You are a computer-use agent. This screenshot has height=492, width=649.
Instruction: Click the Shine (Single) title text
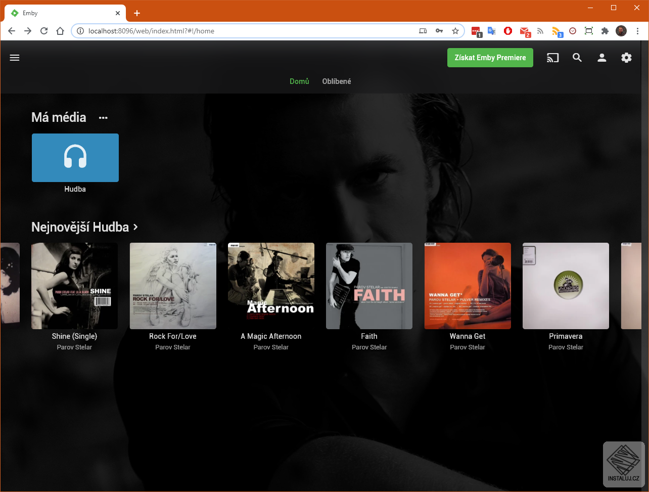(x=75, y=336)
